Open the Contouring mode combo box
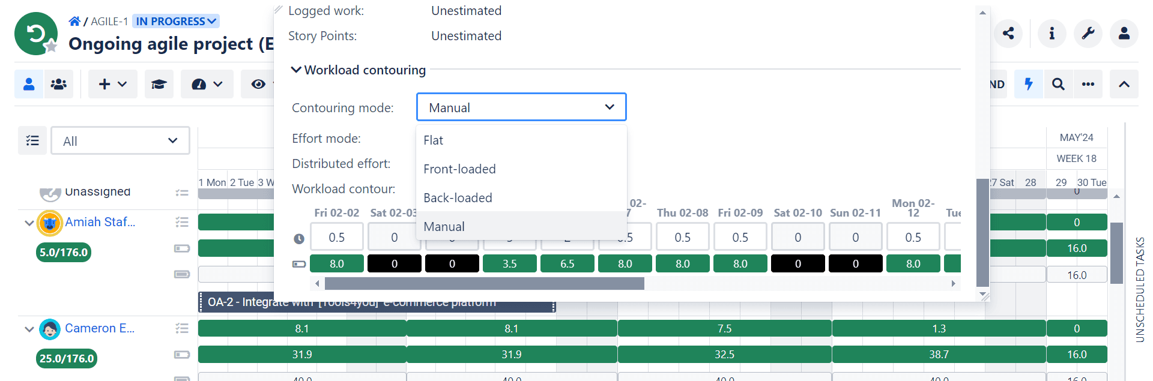Screen dimensions: 1153x381 (521, 107)
